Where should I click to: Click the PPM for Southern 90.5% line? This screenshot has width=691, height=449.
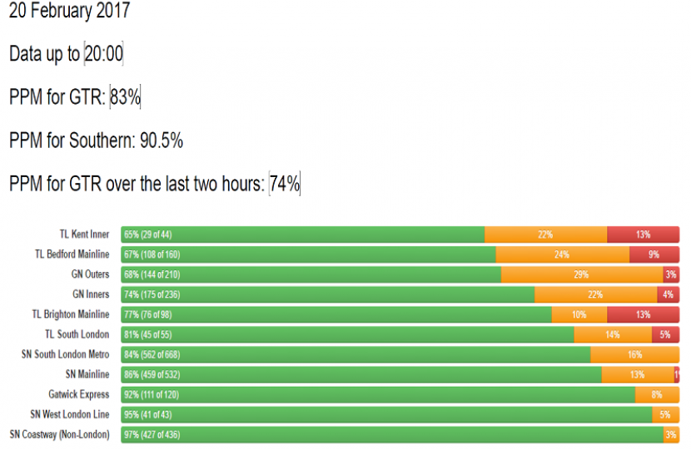pyautogui.click(x=96, y=141)
